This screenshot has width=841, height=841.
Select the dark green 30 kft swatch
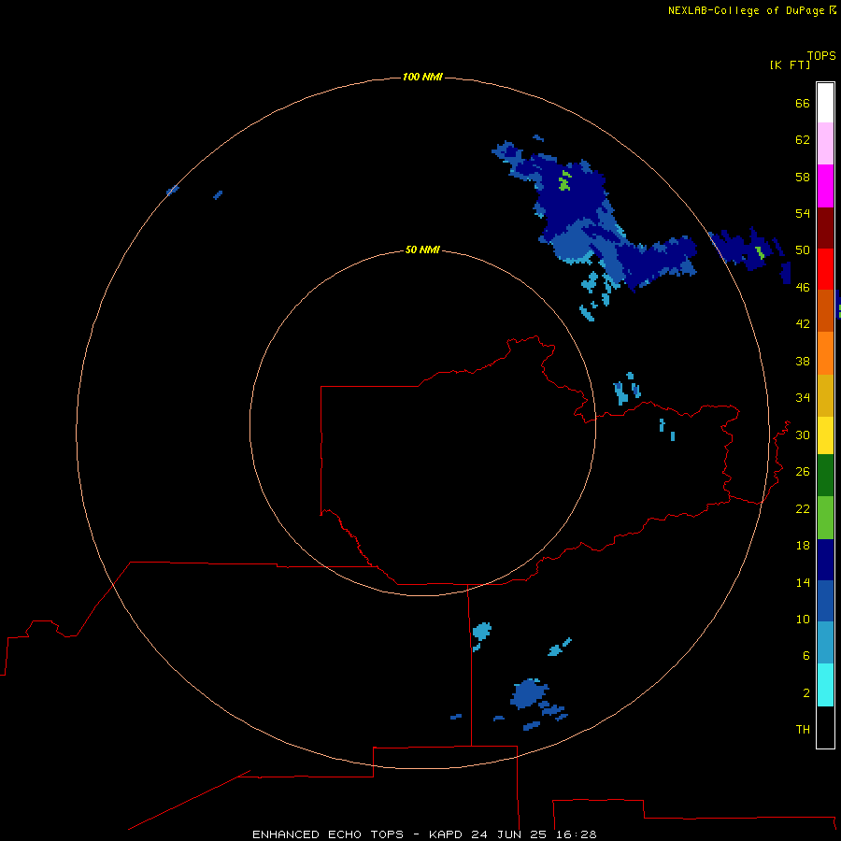(x=825, y=476)
